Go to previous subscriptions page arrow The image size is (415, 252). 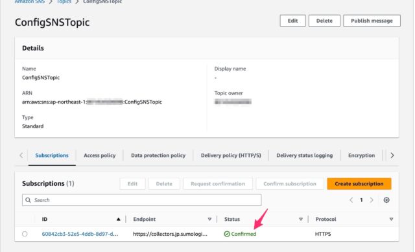point(351,200)
